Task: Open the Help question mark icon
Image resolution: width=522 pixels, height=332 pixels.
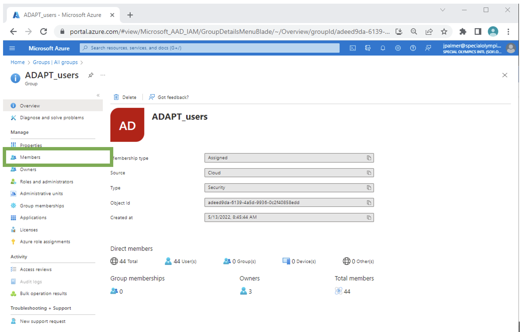Action: 413,48
